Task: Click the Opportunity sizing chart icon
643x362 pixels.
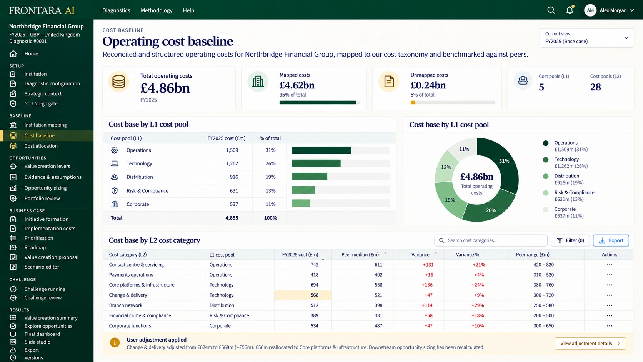Action: [13, 188]
